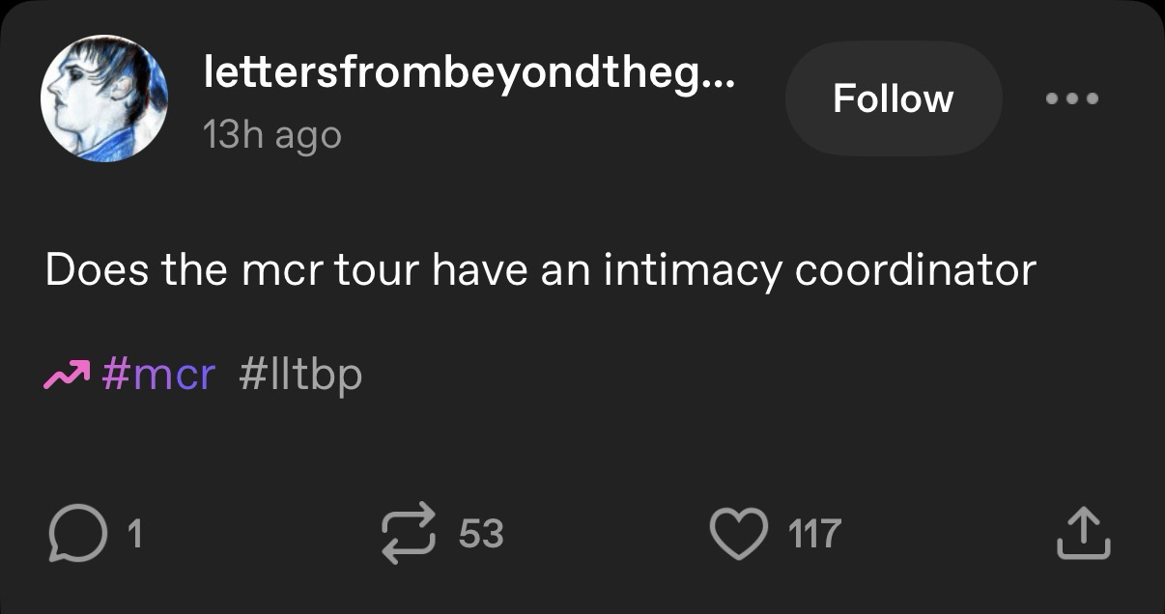
Task: Follow the lettersfrombeyondtheg blog
Action: point(893,98)
